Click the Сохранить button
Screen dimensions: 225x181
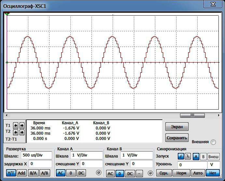tap(177, 138)
